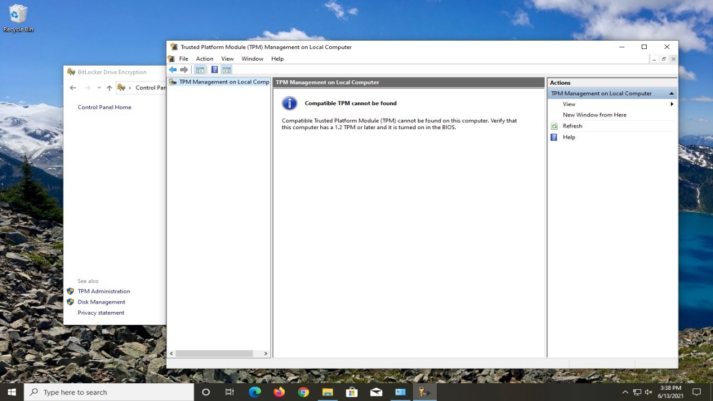Click BitLocker window back arrow

pos(73,87)
